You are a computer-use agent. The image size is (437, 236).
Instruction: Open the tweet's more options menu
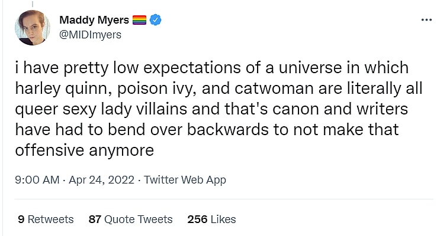(x=426, y=19)
